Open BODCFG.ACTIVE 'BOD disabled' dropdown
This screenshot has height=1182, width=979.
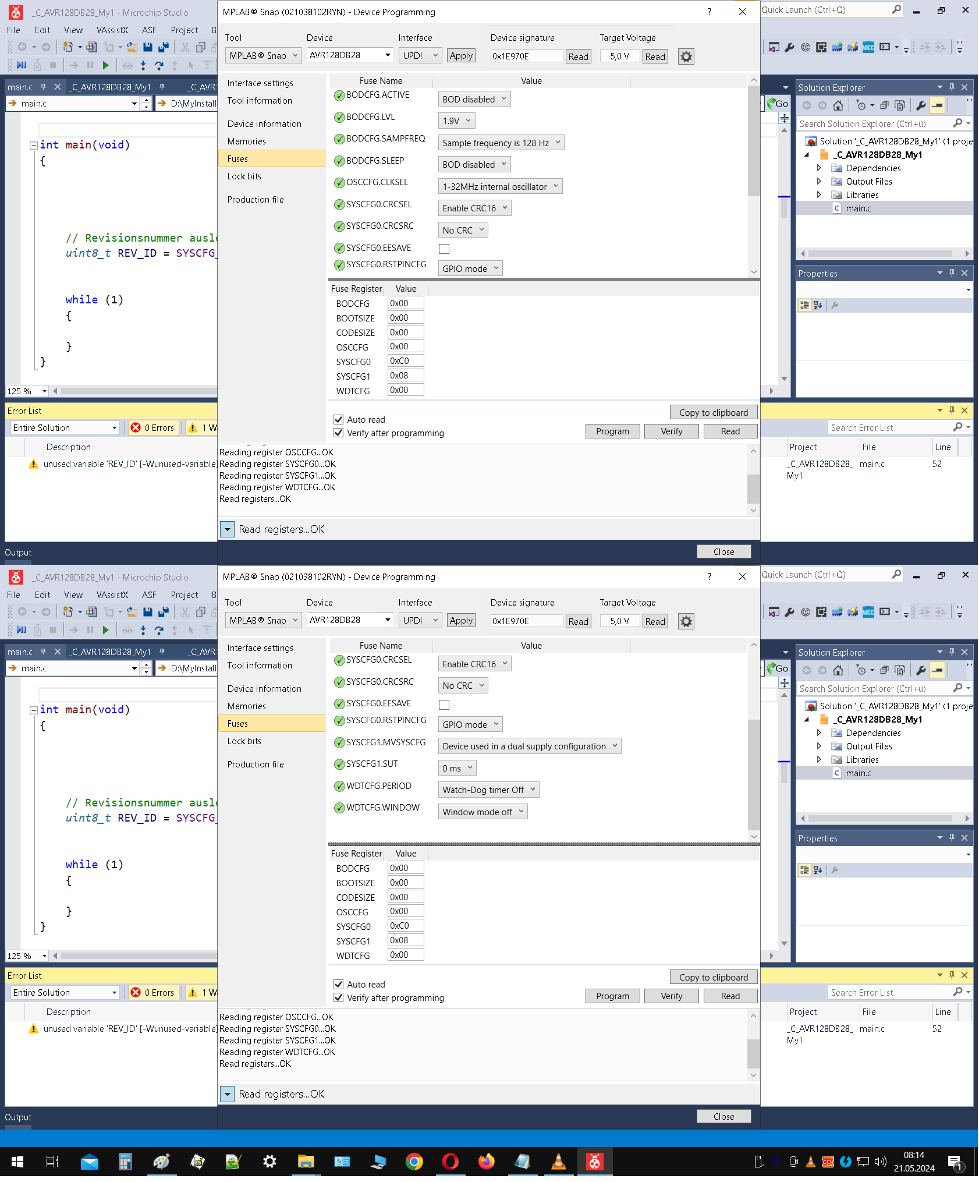click(x=474, y=99)
